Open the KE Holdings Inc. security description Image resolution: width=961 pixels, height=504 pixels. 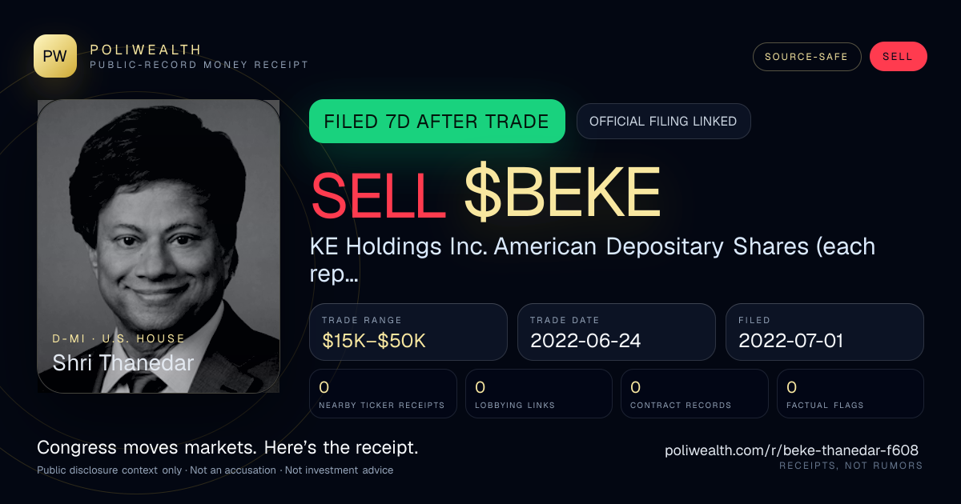click(x=593, y=260)
